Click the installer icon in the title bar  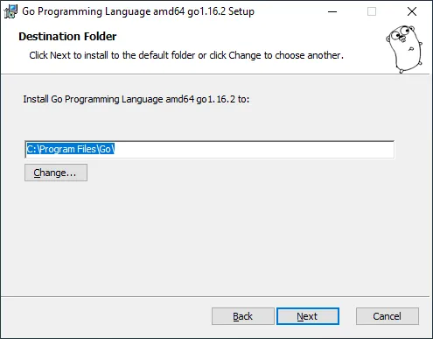tap(10, 11)
